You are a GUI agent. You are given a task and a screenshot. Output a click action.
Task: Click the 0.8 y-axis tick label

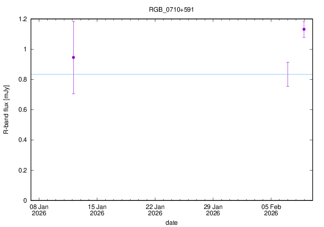point(22,79)
